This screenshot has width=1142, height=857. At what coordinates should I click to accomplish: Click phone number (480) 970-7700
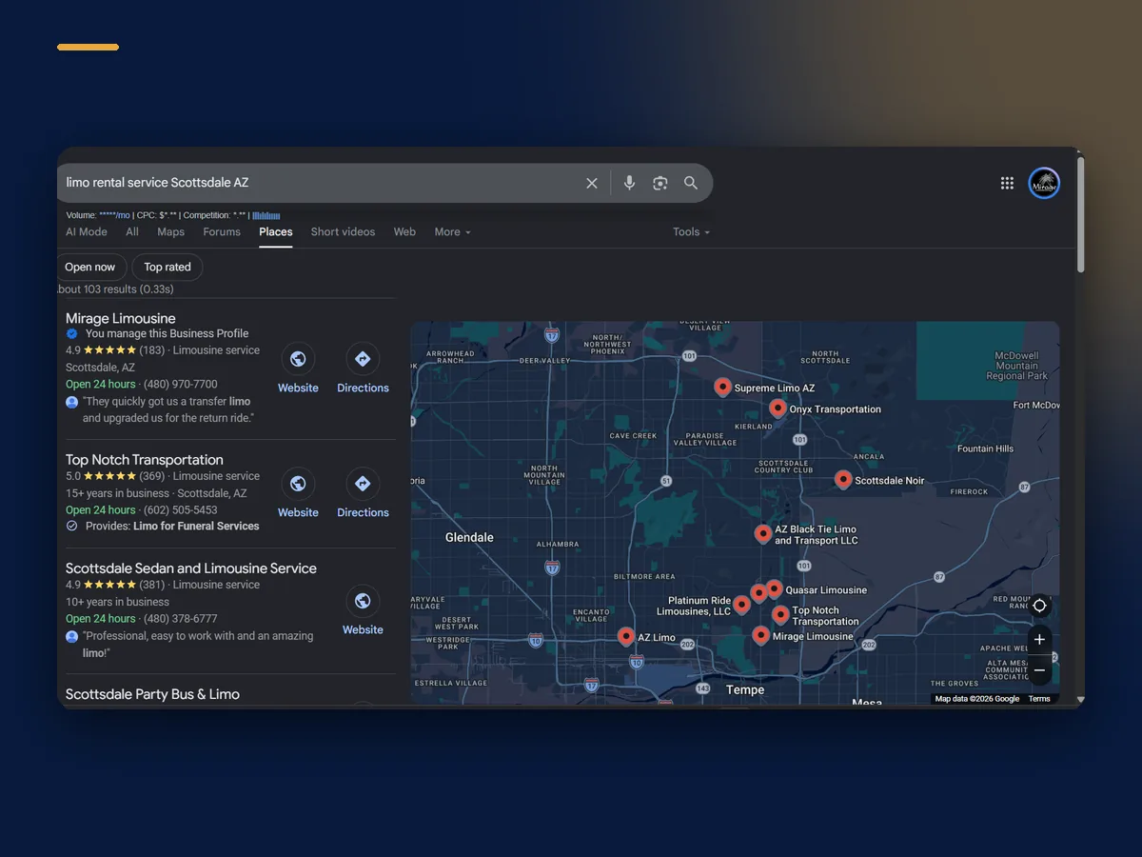point(181,385)
